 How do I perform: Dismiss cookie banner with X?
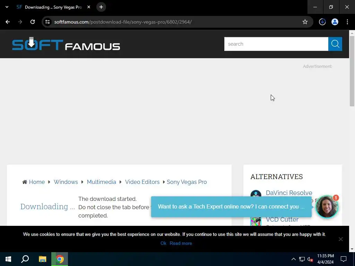pos(340,239)
